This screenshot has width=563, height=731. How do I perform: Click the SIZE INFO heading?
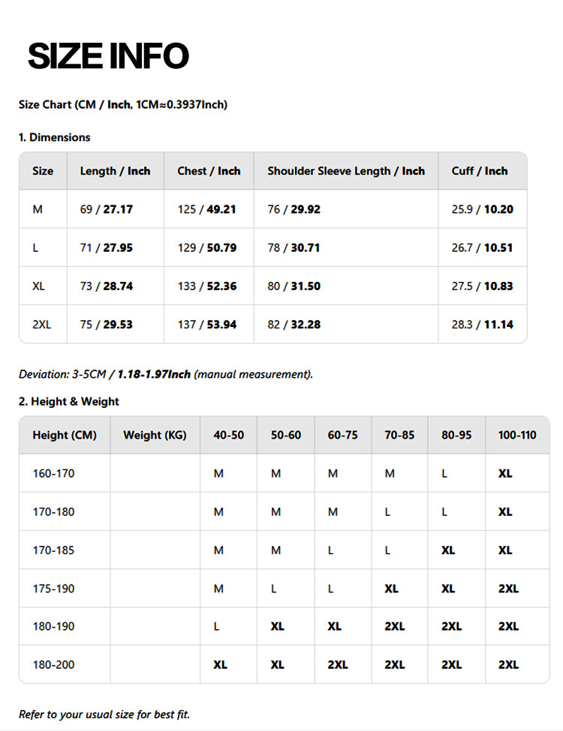tap(108, 56)
